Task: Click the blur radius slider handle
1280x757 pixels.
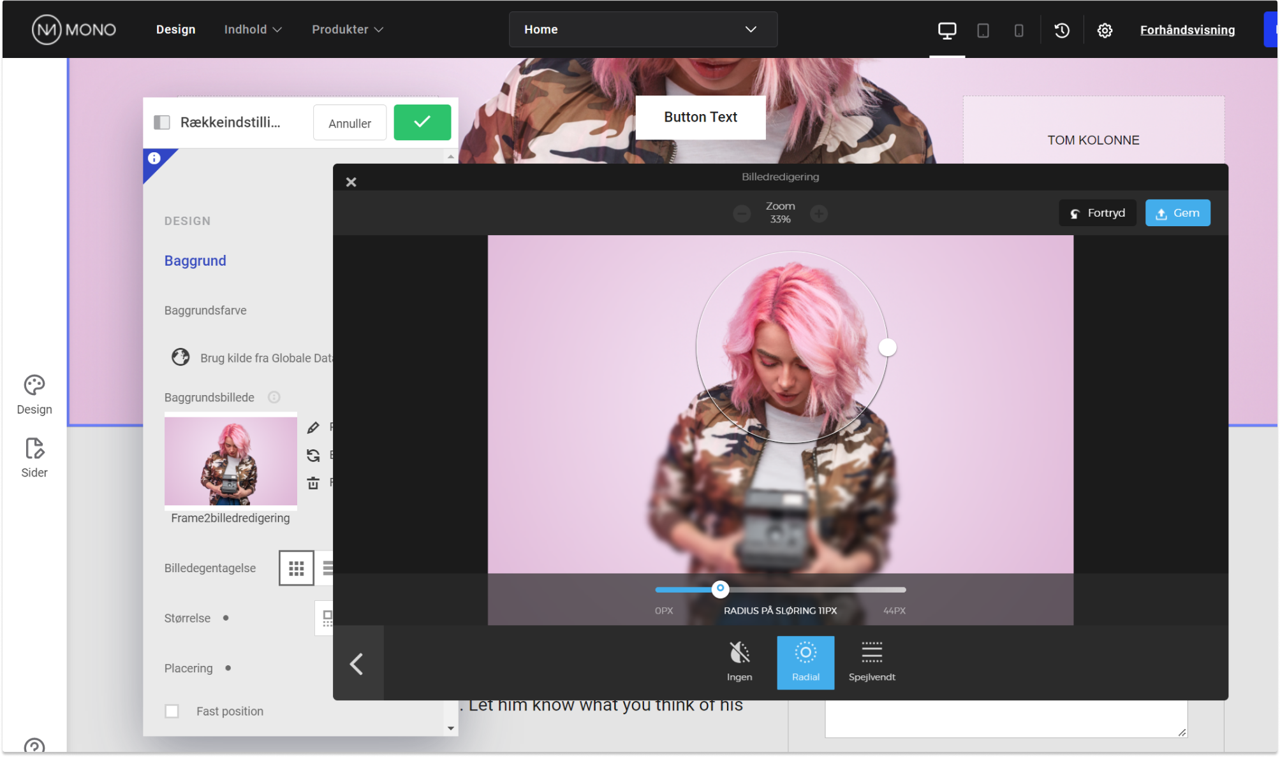Action: click(x=720, y=588)
